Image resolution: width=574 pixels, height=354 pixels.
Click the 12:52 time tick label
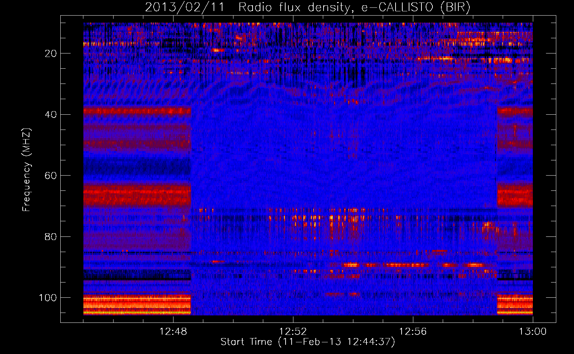click(293, 332)
